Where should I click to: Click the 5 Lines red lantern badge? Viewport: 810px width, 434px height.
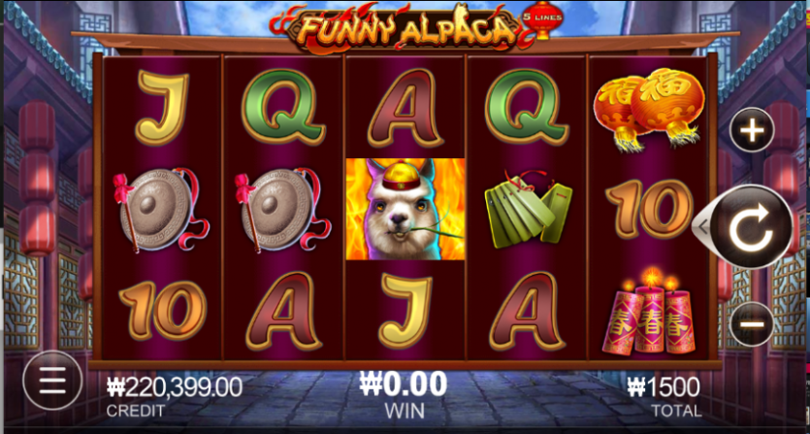click(x=542, y=19)
